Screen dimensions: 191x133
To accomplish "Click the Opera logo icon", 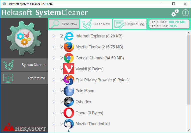I will [x=69, y=113].
